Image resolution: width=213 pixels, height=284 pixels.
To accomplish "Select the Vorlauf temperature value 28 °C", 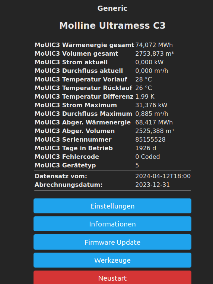I will click(x=143, y=79).
